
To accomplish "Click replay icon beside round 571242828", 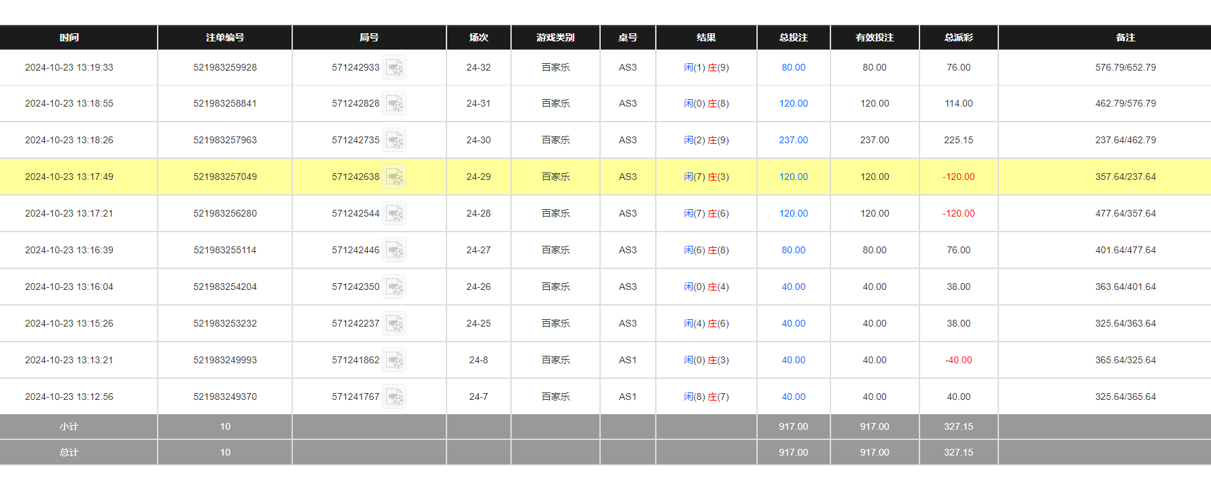I will pyautogui.click(x=394, y=104).
